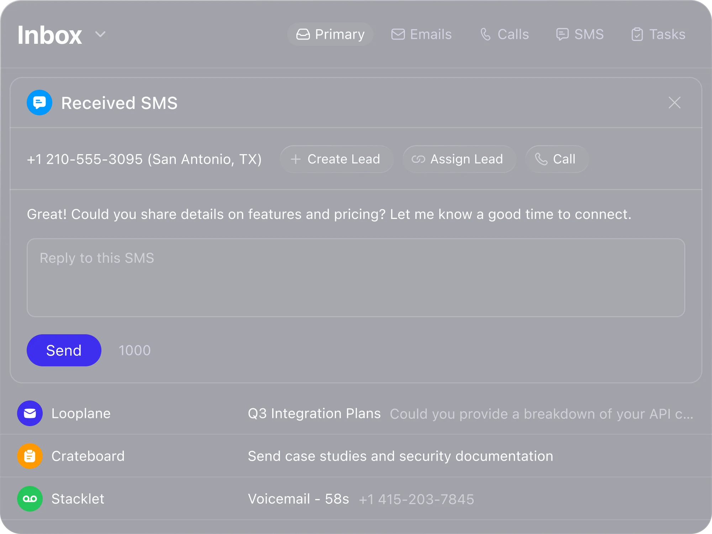Click the link icon on Assign Lead
Image resolution: width=712 pixels, height=534 pixels.
418,159
